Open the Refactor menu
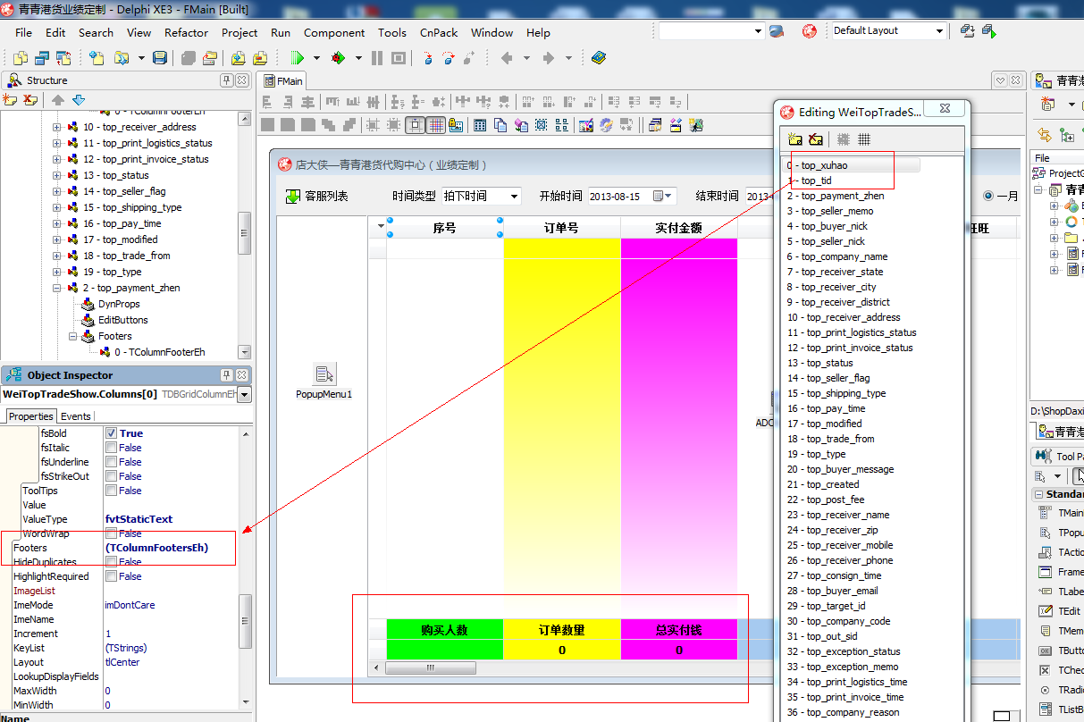1084x722 pixels. 186,33
